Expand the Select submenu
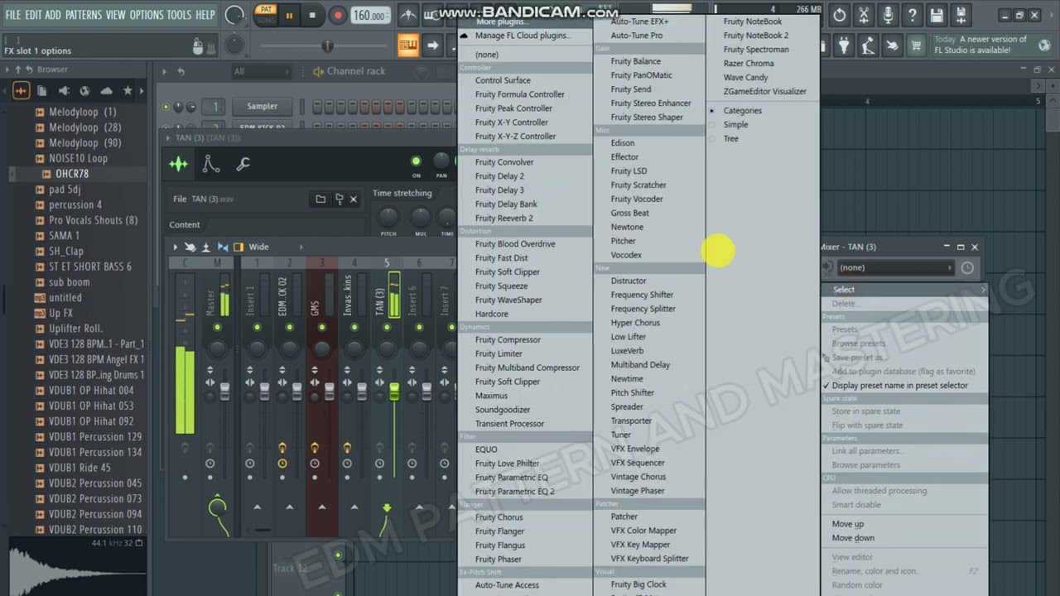 click(904, 289)
